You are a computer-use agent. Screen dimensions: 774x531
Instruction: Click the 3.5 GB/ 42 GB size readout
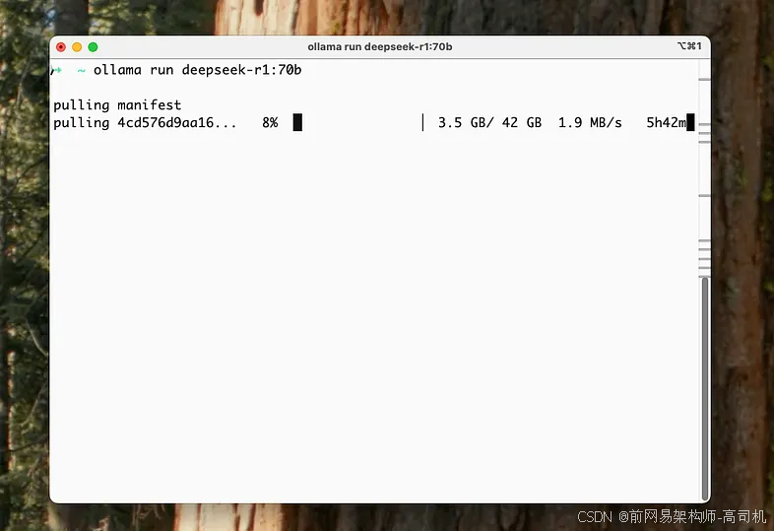489,122
